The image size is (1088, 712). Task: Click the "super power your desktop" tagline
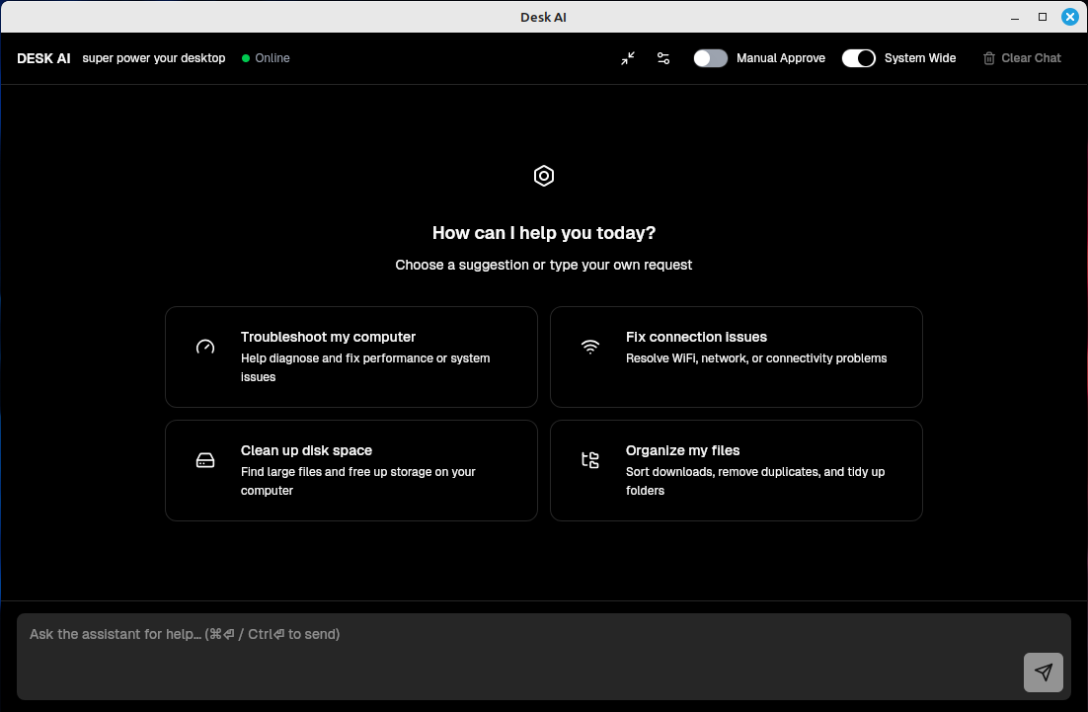[x=154, y=58]
